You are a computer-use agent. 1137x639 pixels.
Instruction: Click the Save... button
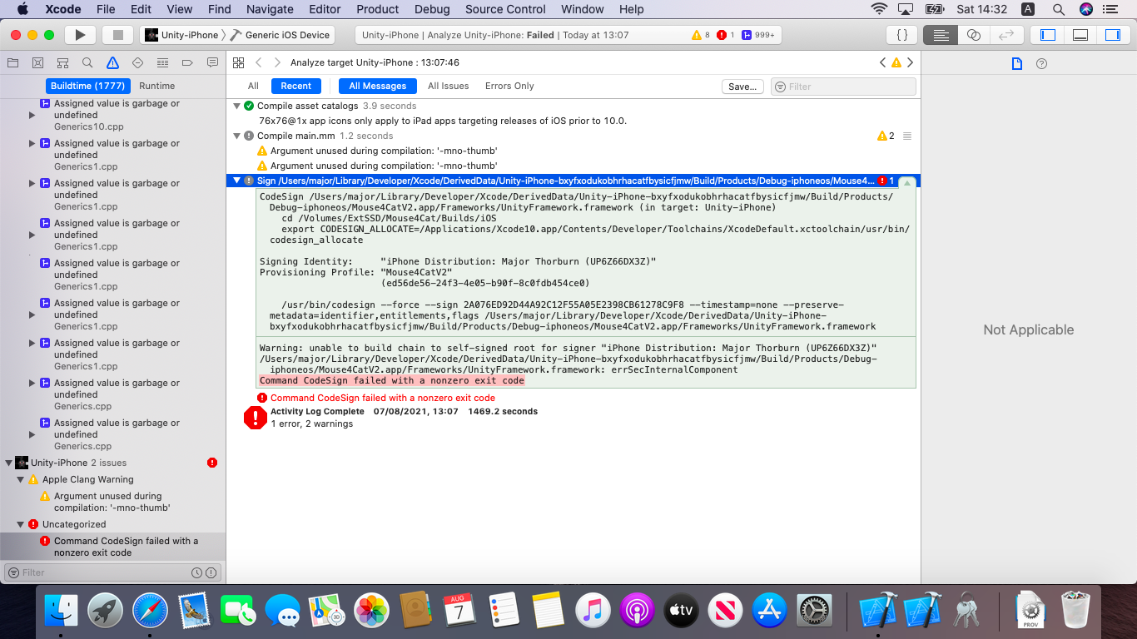tap(742, 87)
